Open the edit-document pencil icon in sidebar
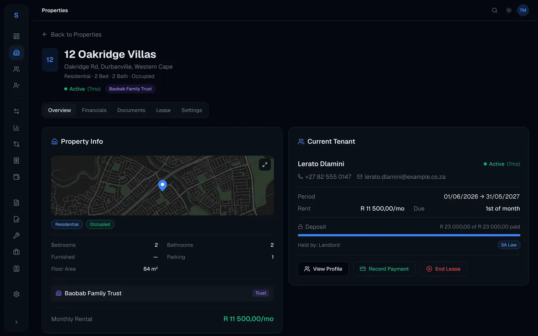This screenshot has width=538, height=336. (x=16, y=219)
